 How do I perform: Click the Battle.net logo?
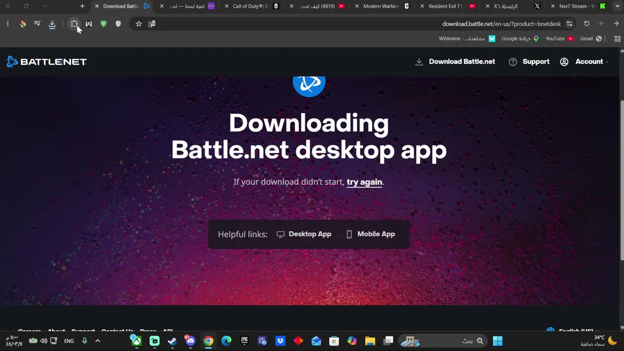[x=46, y=61]
